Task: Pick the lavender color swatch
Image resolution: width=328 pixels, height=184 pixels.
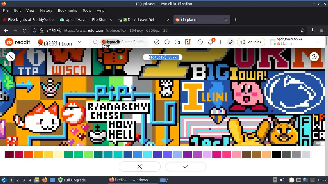Action: tap(207, 154)
